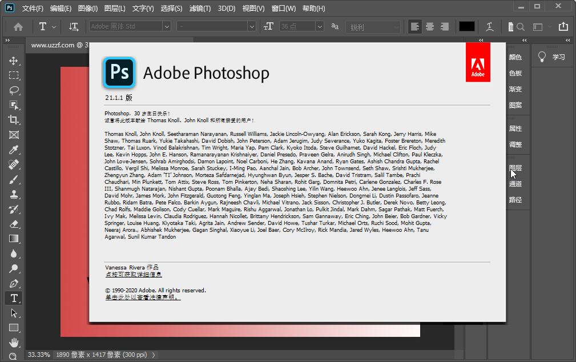Select the Crop tool
The height and width of the screenshot is (362, 576).
pos(14,120)
